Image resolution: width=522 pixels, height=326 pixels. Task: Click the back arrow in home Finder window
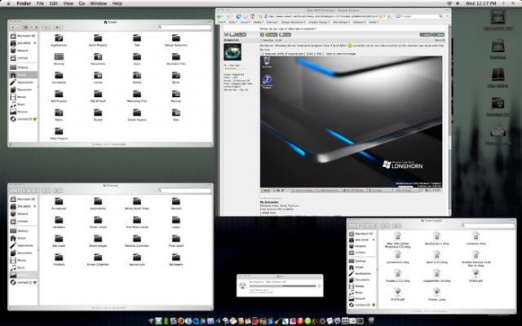click(x=13, y=27)
